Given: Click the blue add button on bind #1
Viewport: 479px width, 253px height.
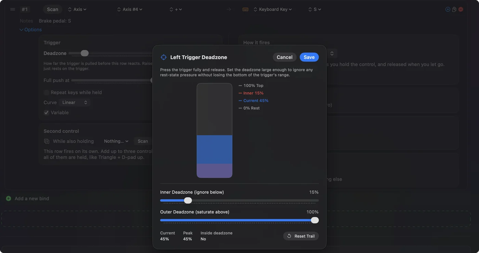Looking at the screenshot, I should pyautogui.click(x=448, y=9).
